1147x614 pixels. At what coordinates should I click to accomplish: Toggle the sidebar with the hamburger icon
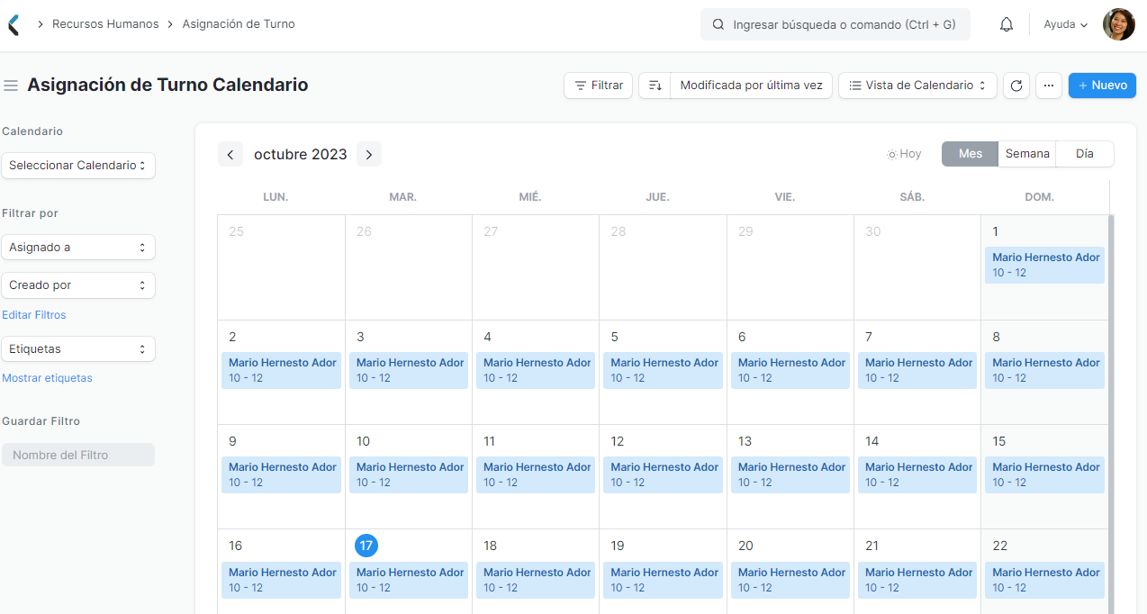click(x=10, y=84)
